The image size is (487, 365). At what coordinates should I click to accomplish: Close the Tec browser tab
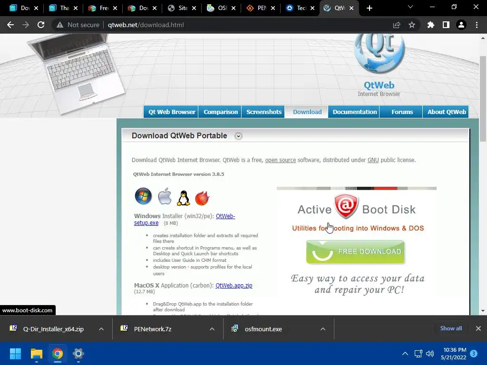(312, 8)
